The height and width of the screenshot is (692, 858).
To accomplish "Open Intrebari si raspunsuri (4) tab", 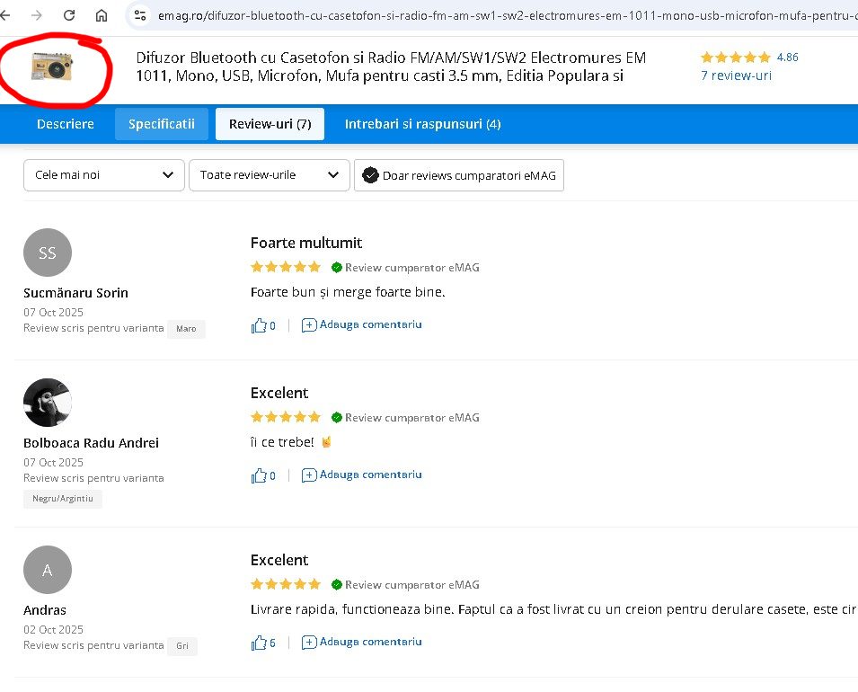I will point(422,124).
